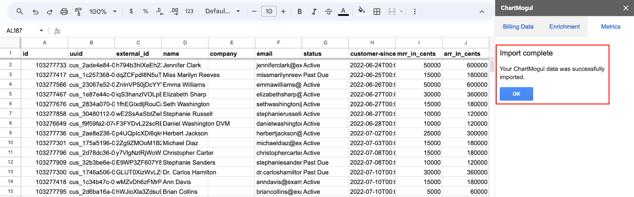Toggle bold formatting
634x197 pixels.
click(x=300, y=11)
